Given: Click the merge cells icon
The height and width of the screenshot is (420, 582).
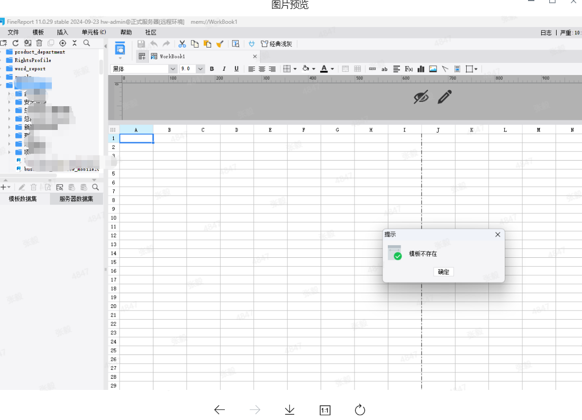Looking at the screenshot, I should (x=345, y=69).
